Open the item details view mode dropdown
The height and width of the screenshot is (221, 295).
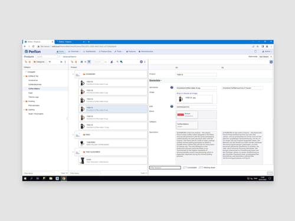pos(265,57)
